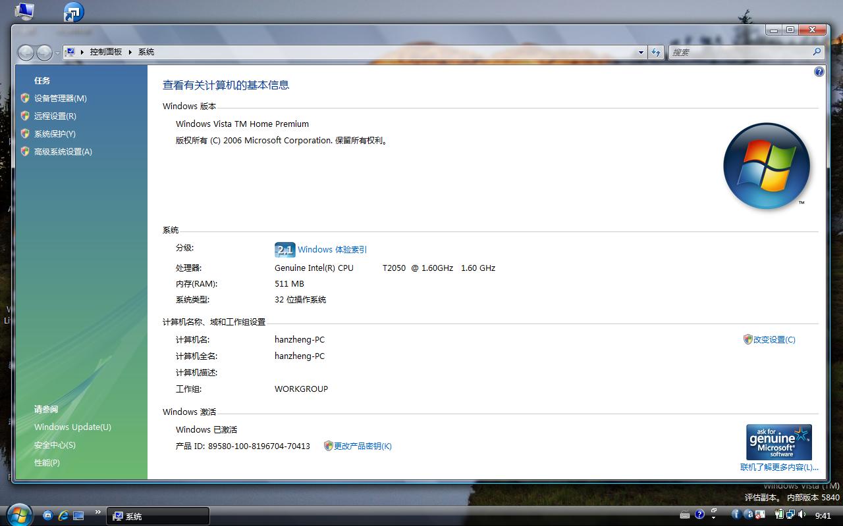
Task: Open 联机了解更多内容 link
Action: click(779, 467)
